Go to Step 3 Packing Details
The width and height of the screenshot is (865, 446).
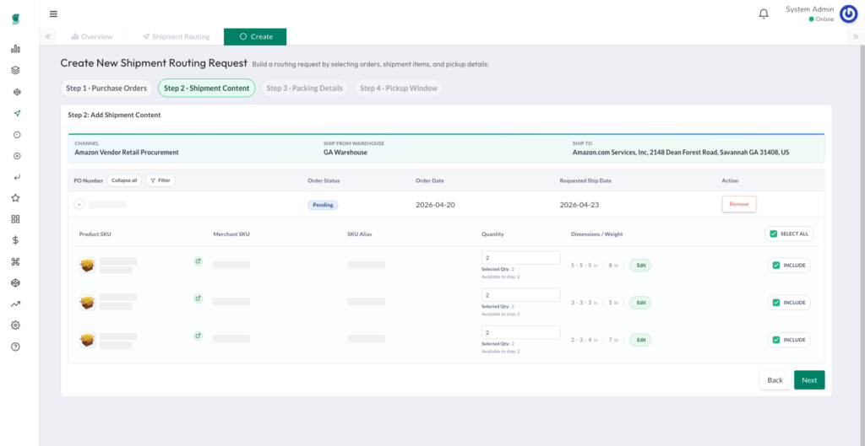(304, 88)
